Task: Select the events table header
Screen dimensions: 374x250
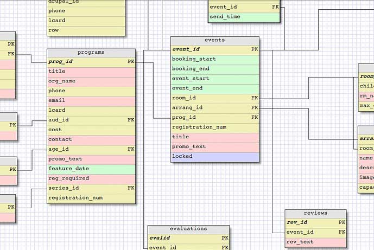Action: click(215, 40)
